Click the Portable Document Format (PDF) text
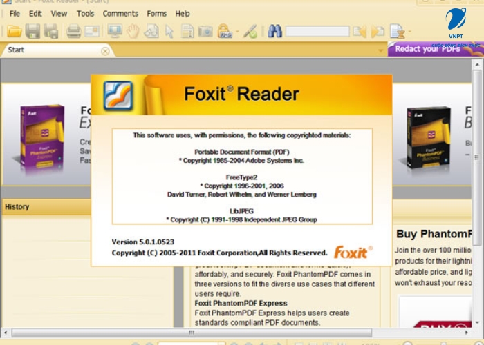The height and width of the screenshot is (345, 484). 242,152
